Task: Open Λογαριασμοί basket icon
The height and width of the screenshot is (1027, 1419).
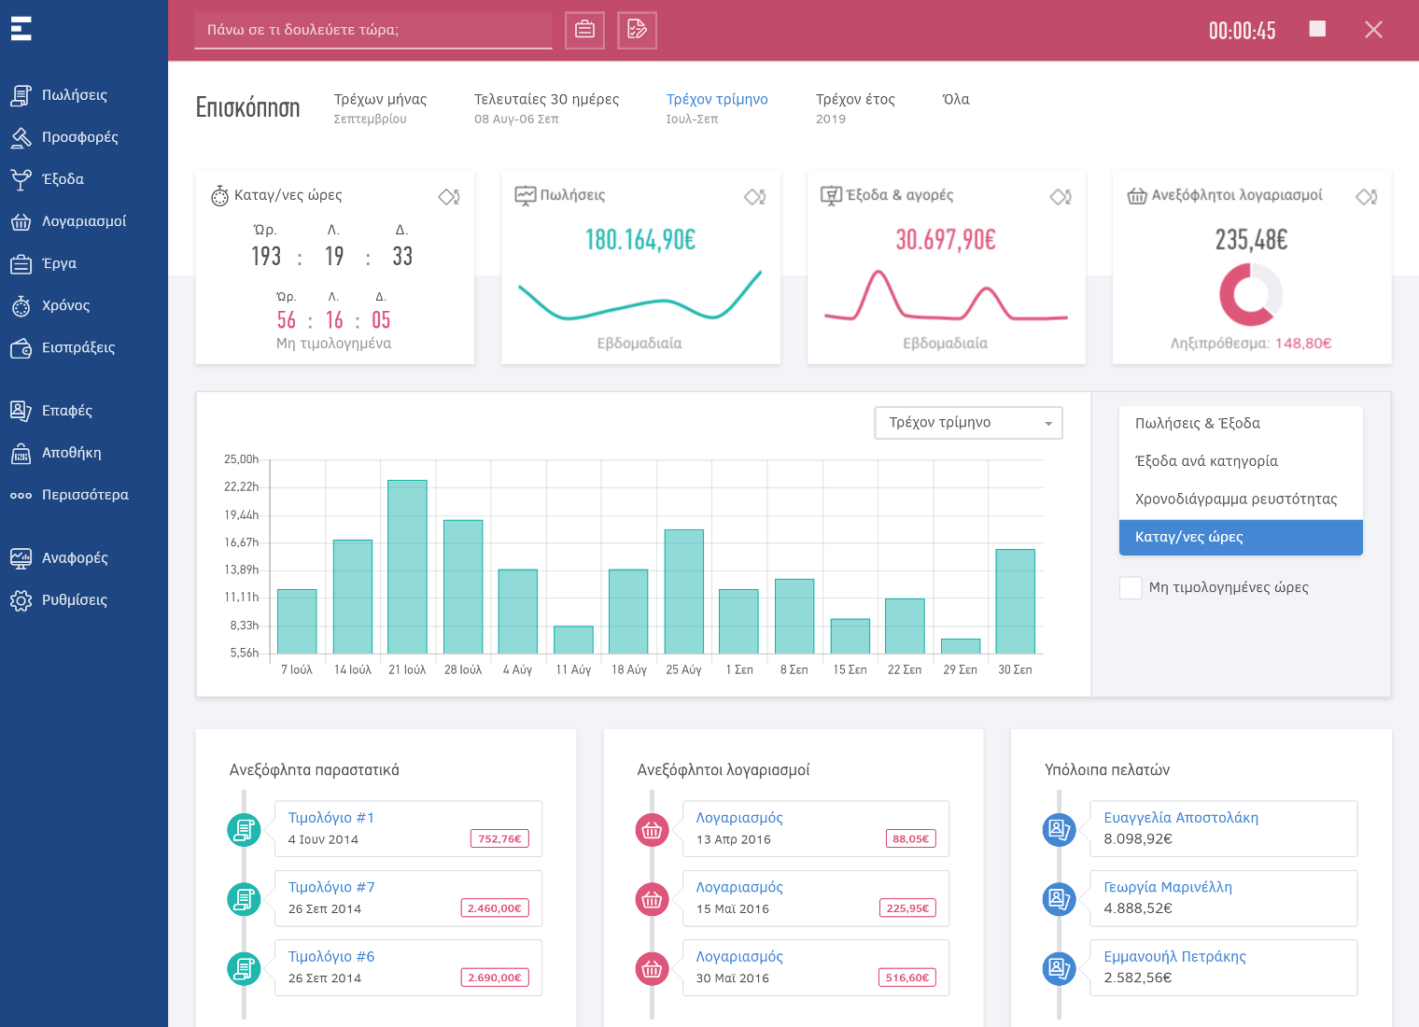Action: click(x=21, y=221)
